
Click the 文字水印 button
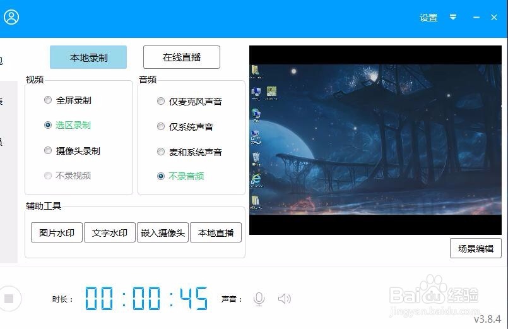coord(110,232)
